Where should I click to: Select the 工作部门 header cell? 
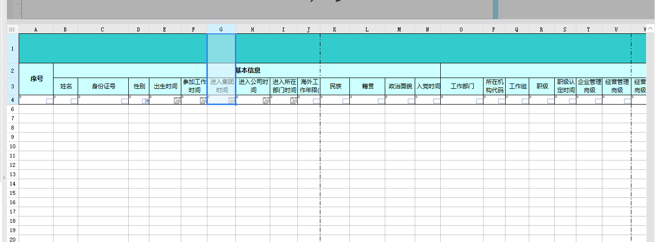[x=462, y=86]
